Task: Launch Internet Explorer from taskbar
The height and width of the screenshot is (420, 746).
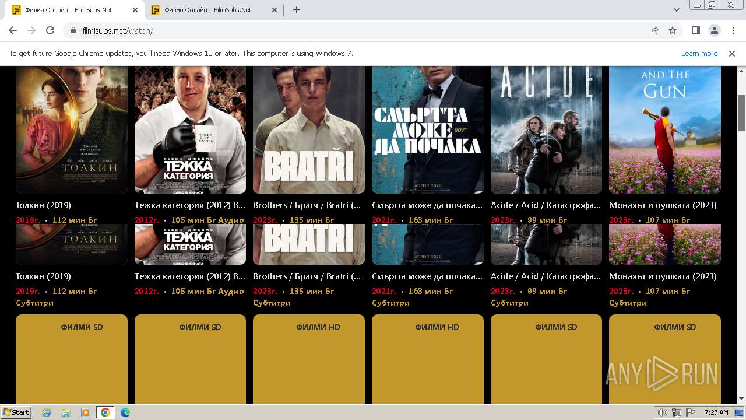Action: (x=47, y=412)
